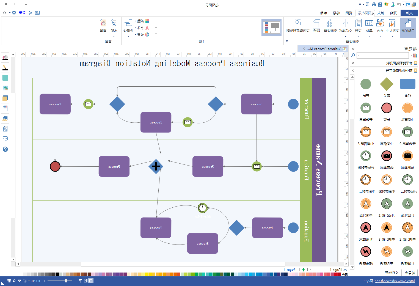Select the 关网 gateway diamond symbol
Screen dimensions: 419x286
tap(387, 84)
